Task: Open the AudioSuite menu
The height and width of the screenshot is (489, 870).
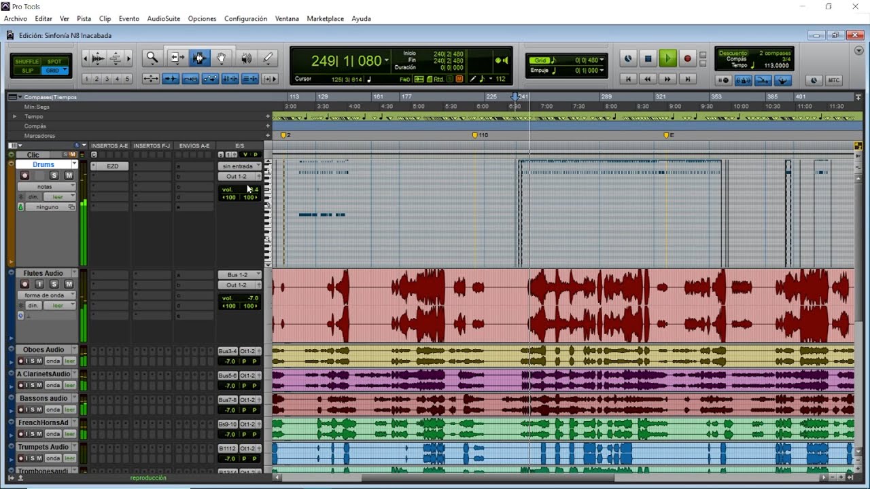Action: coord(164,18)
